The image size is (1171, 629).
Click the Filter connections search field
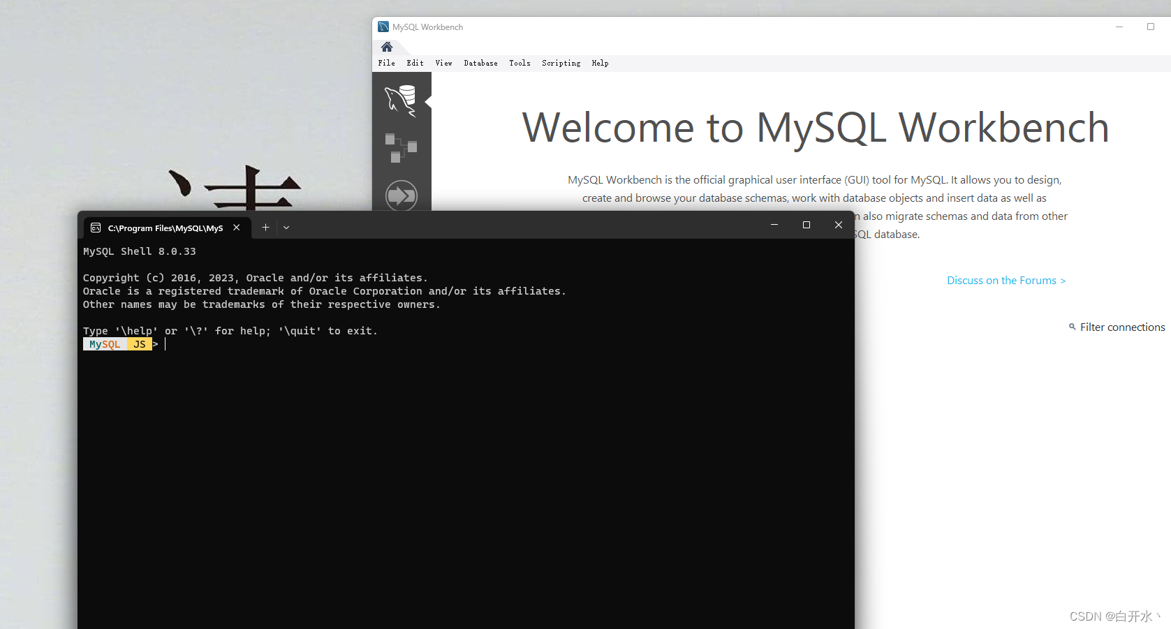pos(1122,327)
